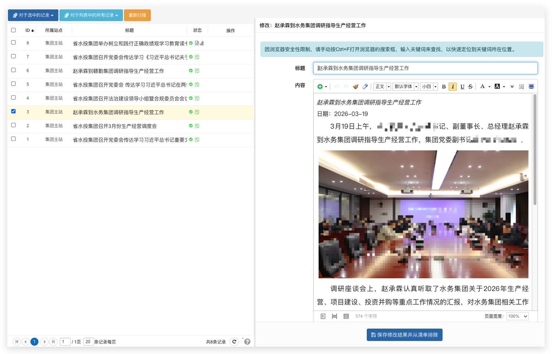Click the 操作 column header
Screen dimensions: 552x354
click(x=230, y=31)
